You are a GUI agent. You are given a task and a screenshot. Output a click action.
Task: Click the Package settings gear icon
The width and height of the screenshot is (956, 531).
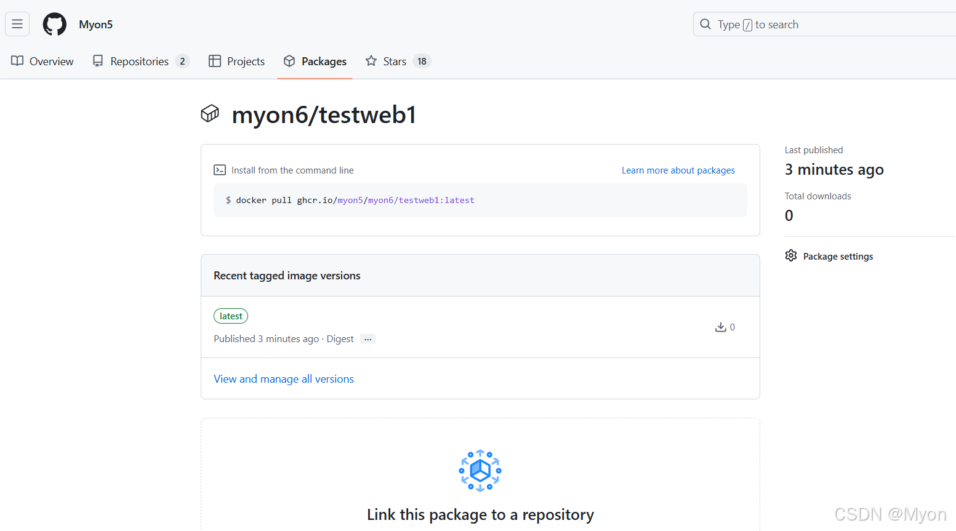(x=791, y=256)
